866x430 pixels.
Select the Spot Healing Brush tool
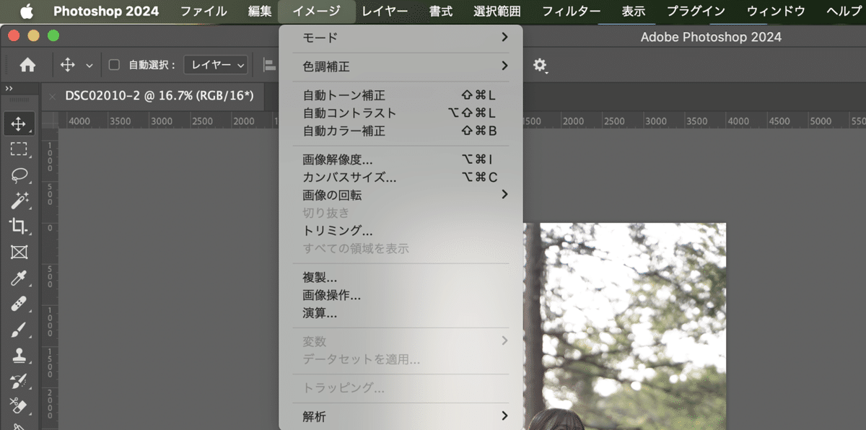[x=19, y=303]
